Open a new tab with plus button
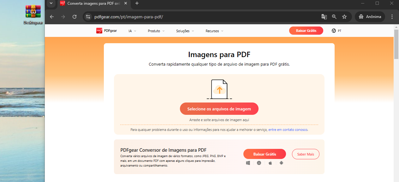 point(137,3)
